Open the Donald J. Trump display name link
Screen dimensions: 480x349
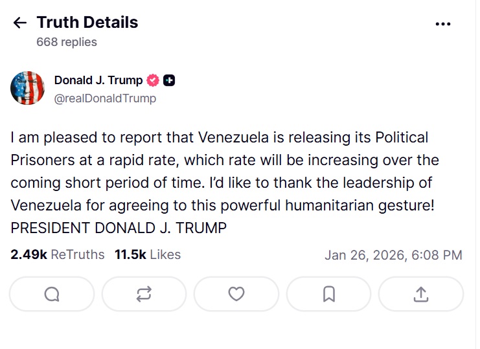click(98, 80)
